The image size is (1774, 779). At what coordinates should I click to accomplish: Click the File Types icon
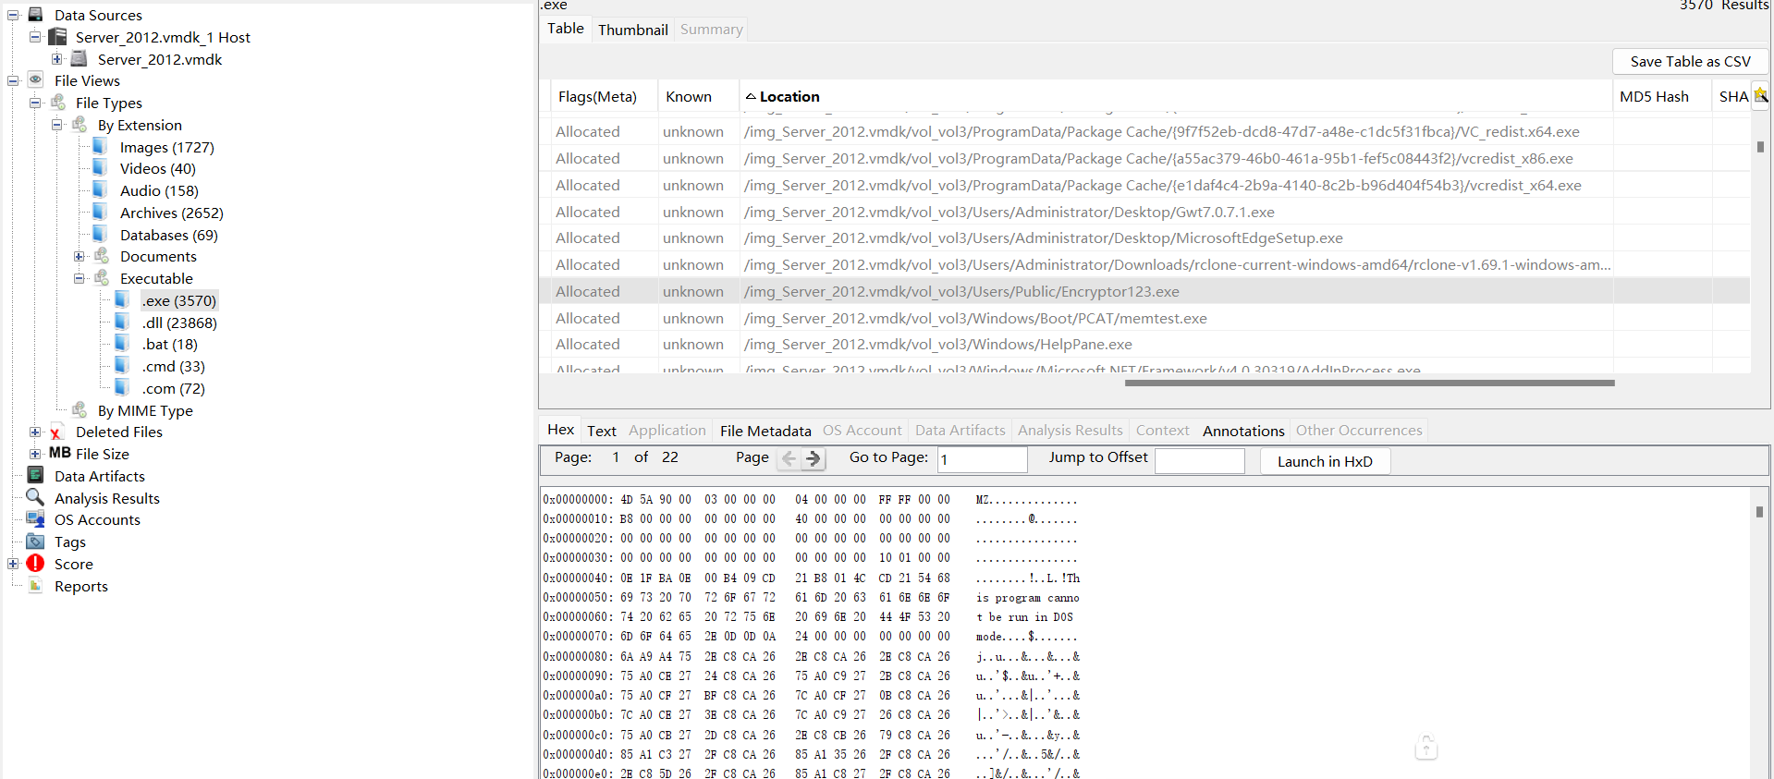pos(58,103)
